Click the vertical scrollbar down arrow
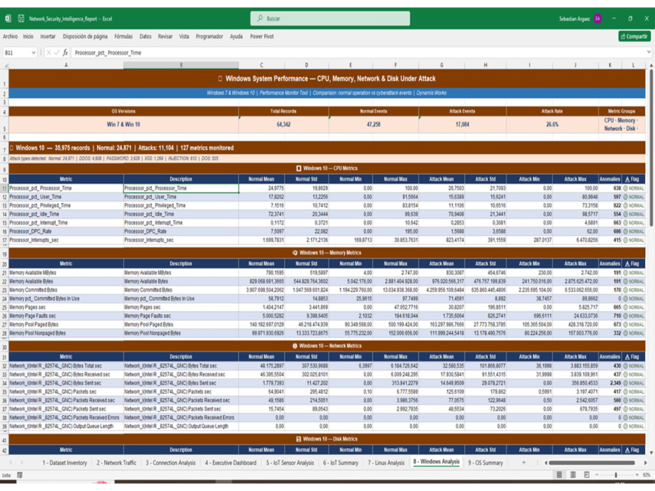The height and width of the screenshot is (491, 655). [x=651, y=452]
